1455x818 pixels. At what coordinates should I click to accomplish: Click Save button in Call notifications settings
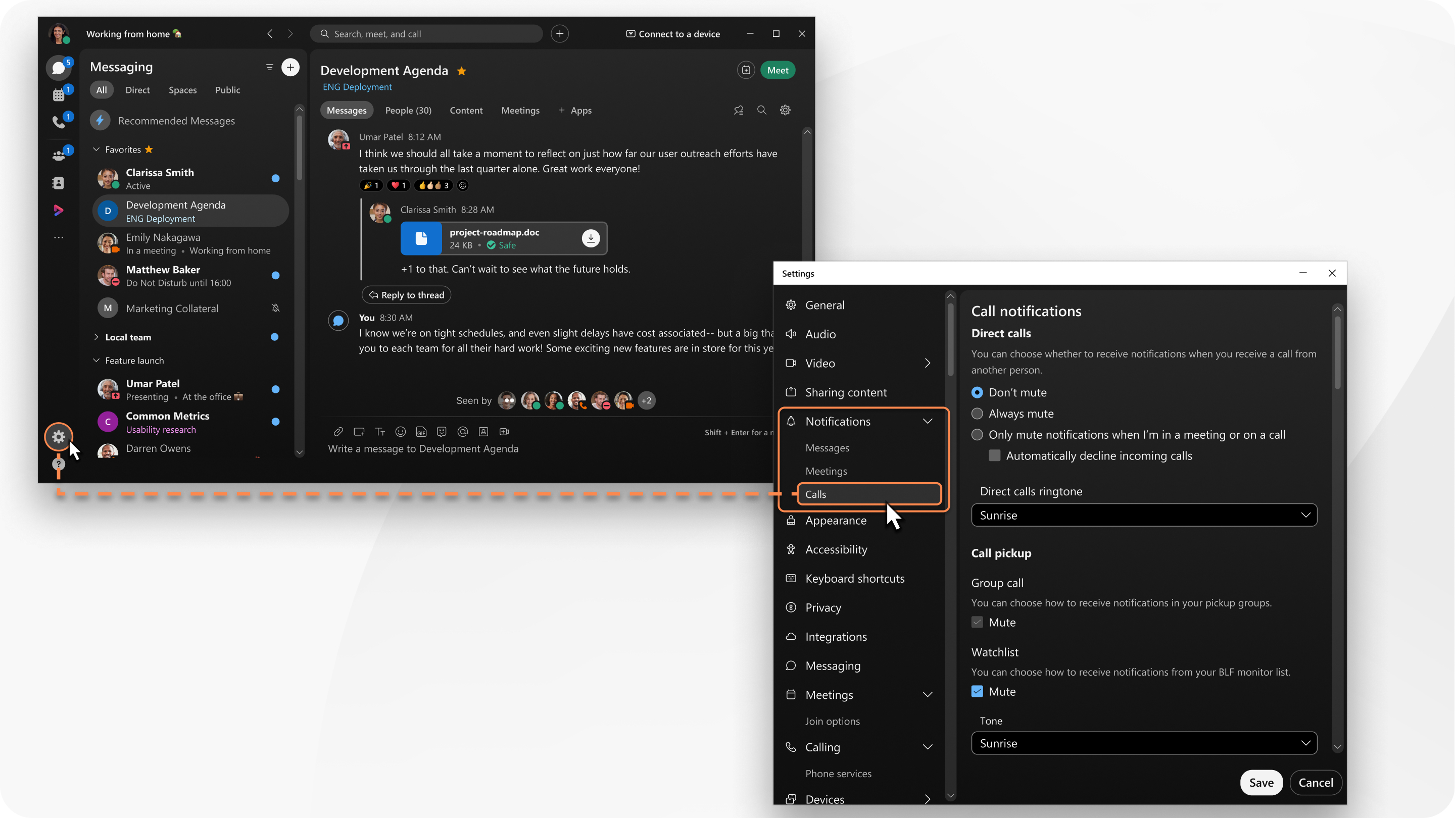point(1261,782)
